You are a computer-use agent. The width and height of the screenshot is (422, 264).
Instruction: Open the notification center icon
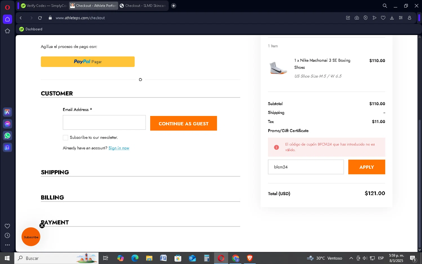coord(413,258)
